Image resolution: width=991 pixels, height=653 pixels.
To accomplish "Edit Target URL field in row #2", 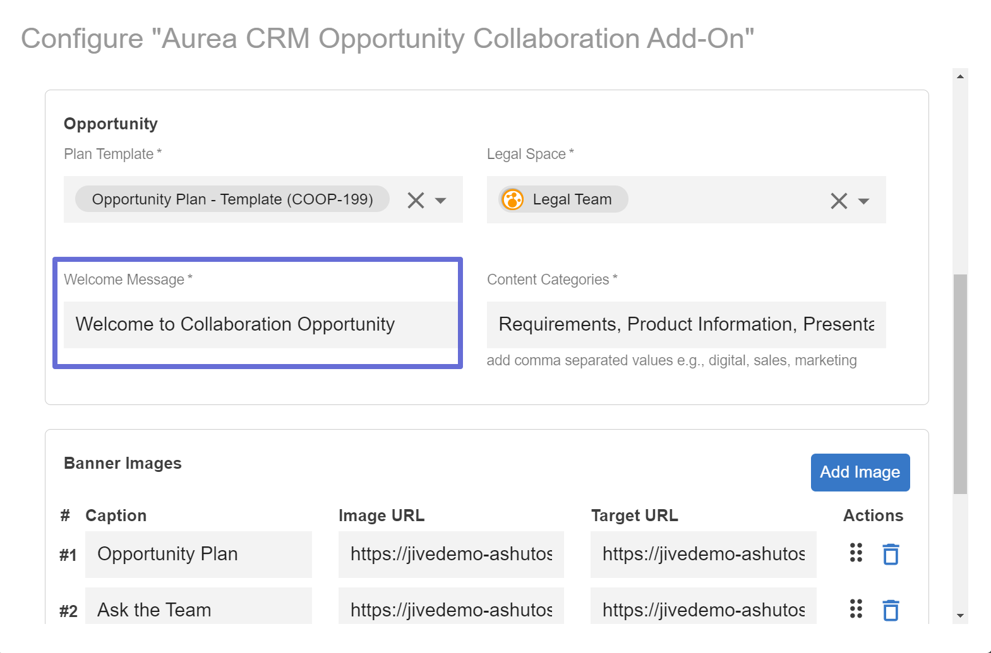I will (703, 606).
